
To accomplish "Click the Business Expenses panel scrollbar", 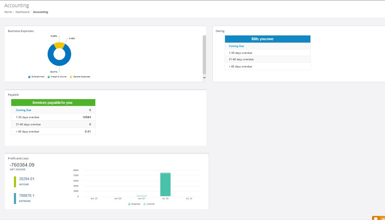I will pyautogui.click(x=204, y=54).
